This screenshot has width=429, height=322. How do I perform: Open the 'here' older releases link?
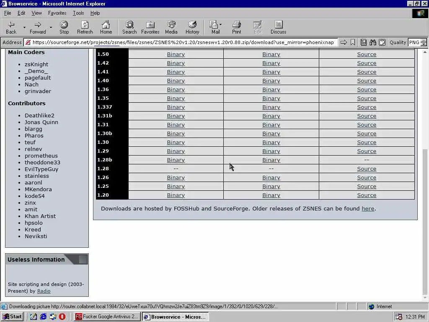coord(368,209)
